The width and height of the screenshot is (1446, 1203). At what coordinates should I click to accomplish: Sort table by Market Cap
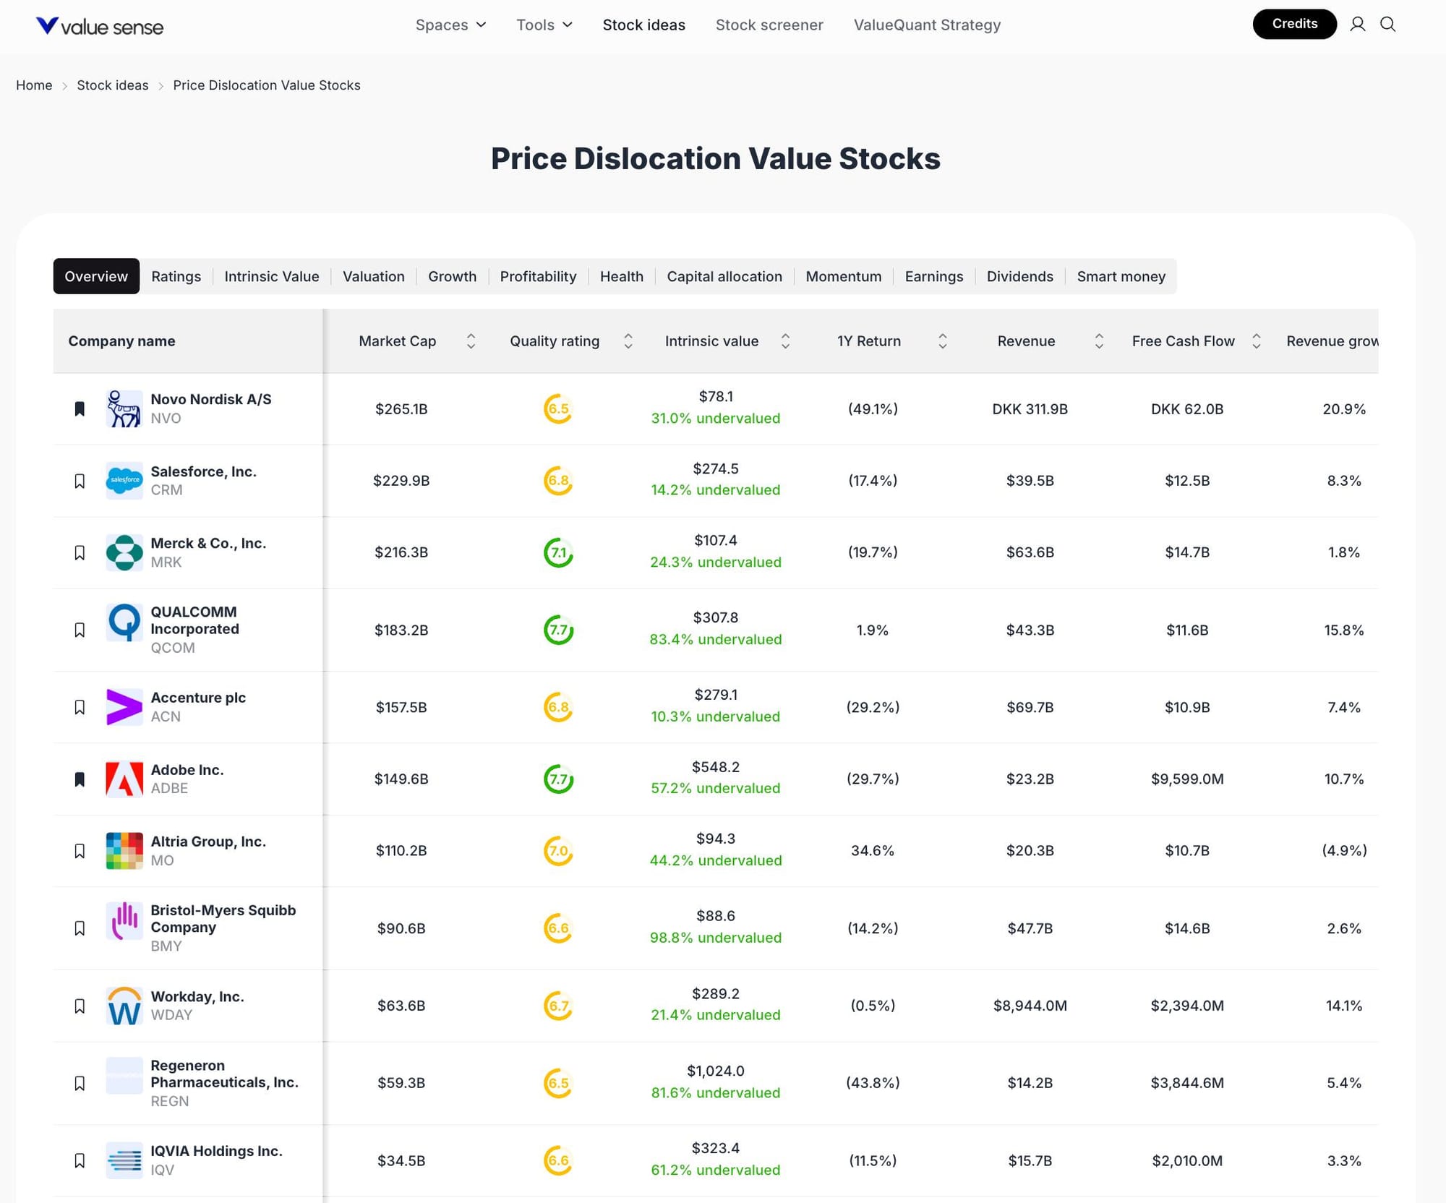pyautogui.click(x=471, y=341)
